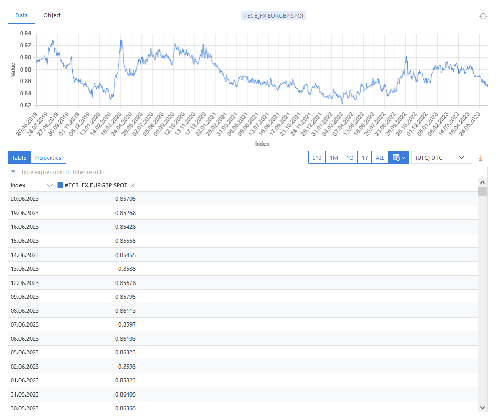Click the filter icon in the expression bar
Image resolution: width=497 pixels, height=416 pixels.
coord(13,172)
